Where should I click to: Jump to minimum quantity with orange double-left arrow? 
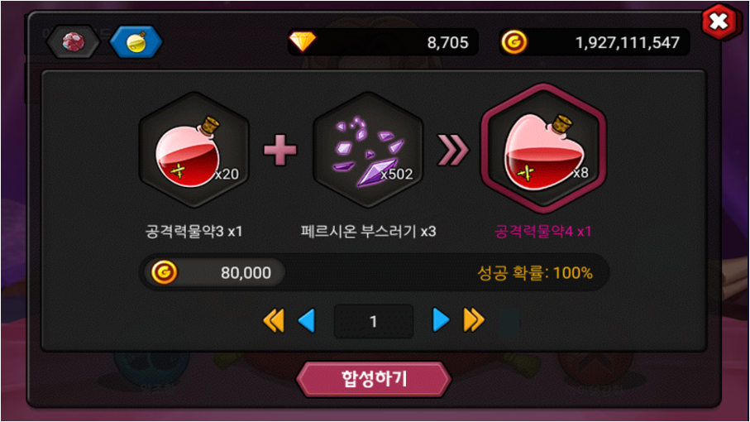click(x=274, y=320)
